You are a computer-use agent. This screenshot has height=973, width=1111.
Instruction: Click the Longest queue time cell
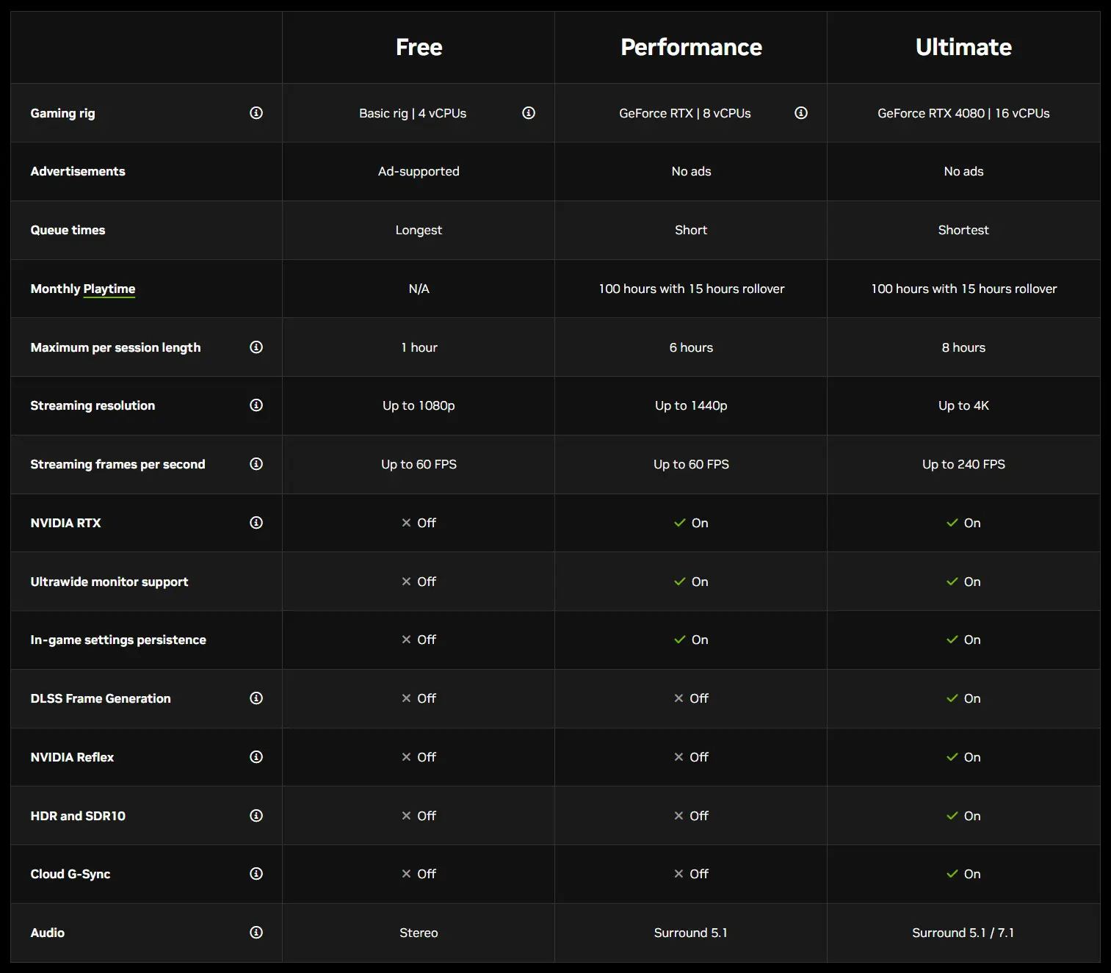[419, 230]
